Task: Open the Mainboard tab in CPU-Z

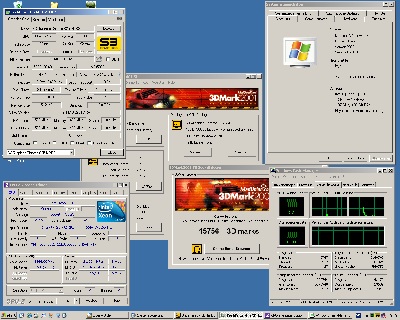Action: 42,193
